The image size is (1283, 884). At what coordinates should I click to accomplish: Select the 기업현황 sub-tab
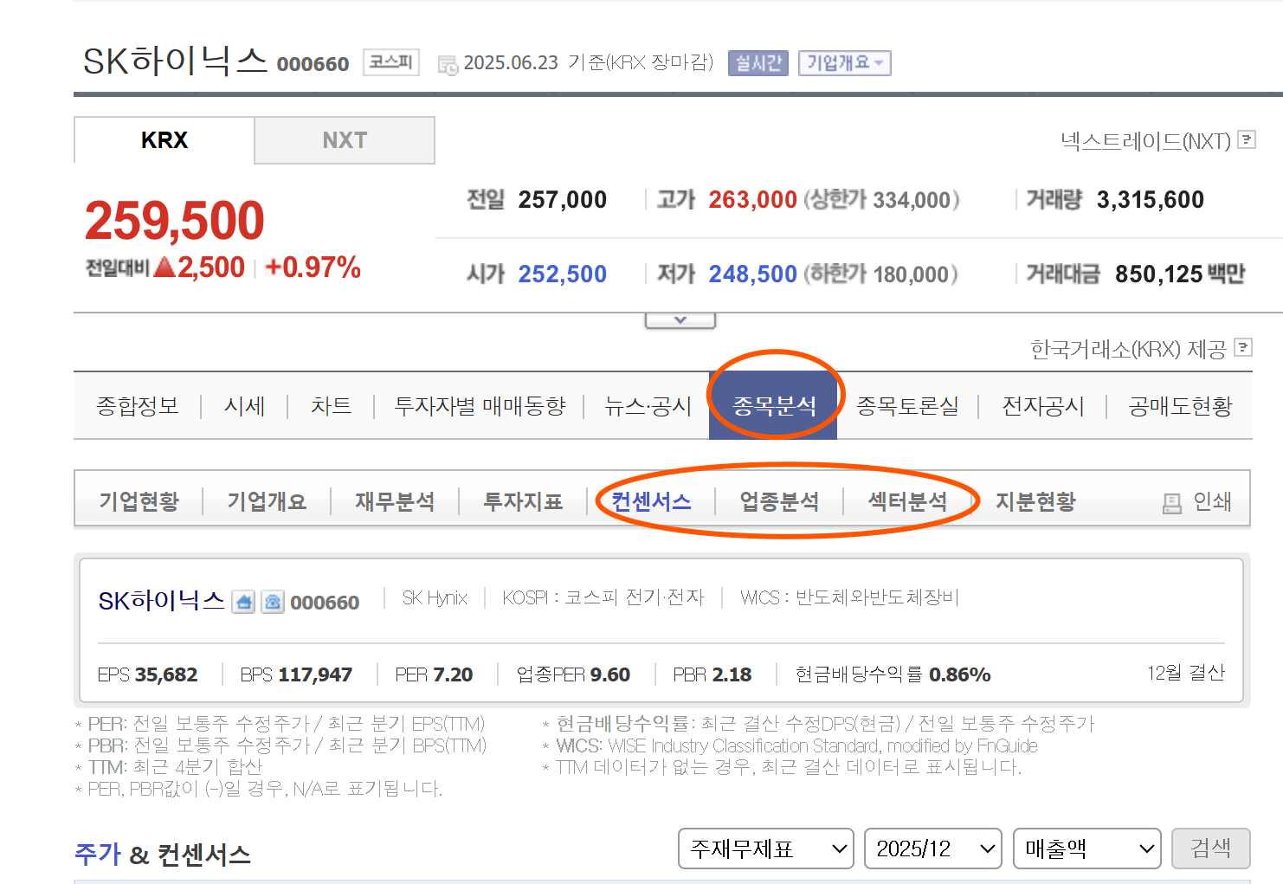point(139,501)
